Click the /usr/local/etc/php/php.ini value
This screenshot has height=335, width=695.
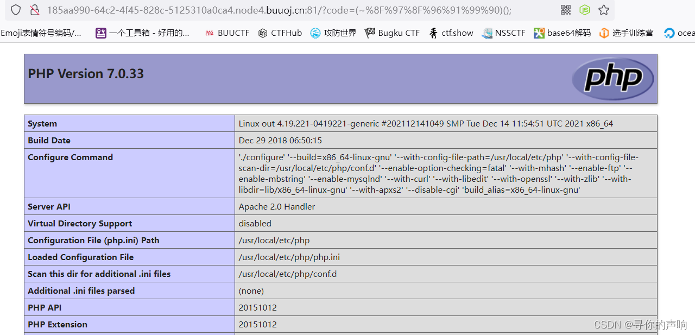289,257
